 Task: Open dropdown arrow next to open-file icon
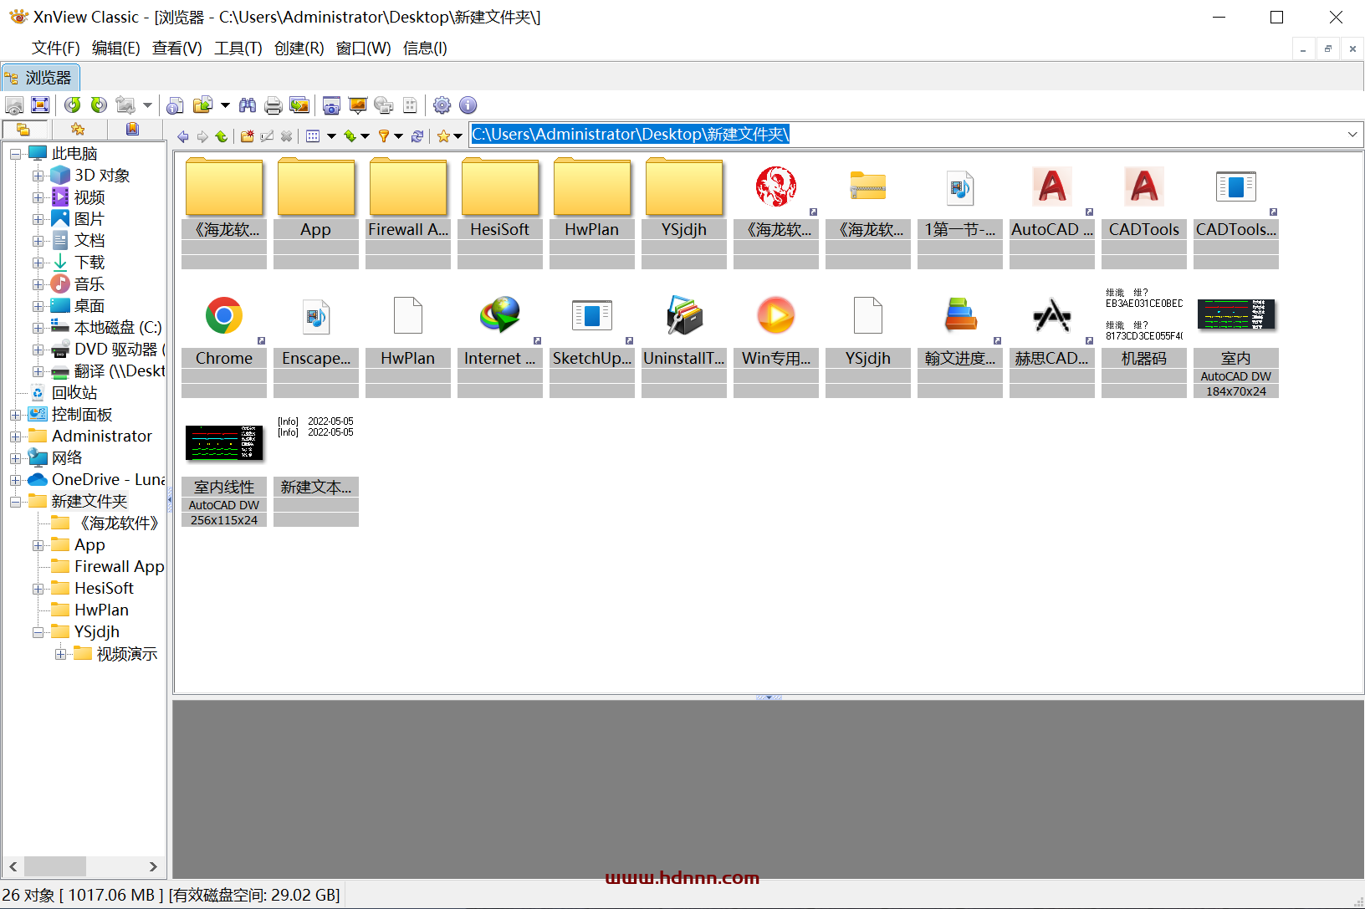(x=225, y=105)
